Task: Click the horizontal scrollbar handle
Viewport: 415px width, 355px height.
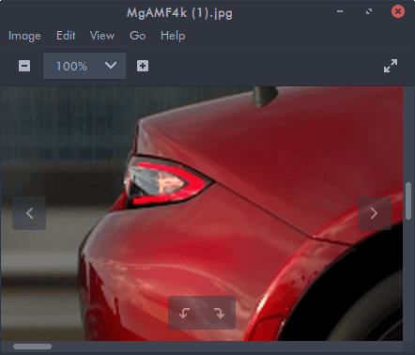Action: 32,347
